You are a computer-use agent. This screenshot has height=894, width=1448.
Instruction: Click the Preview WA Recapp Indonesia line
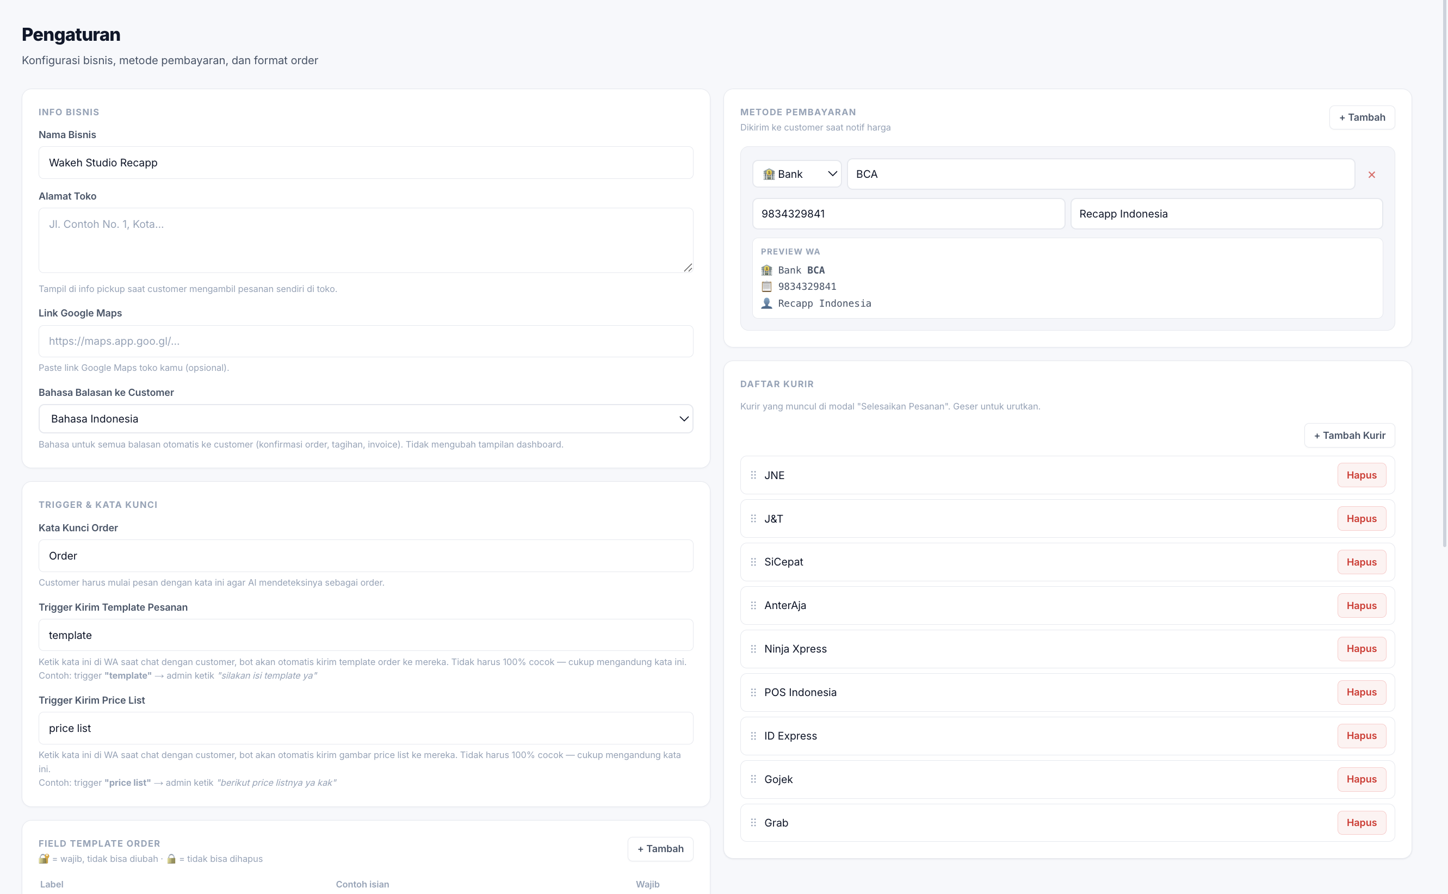[x=816, y=303]
